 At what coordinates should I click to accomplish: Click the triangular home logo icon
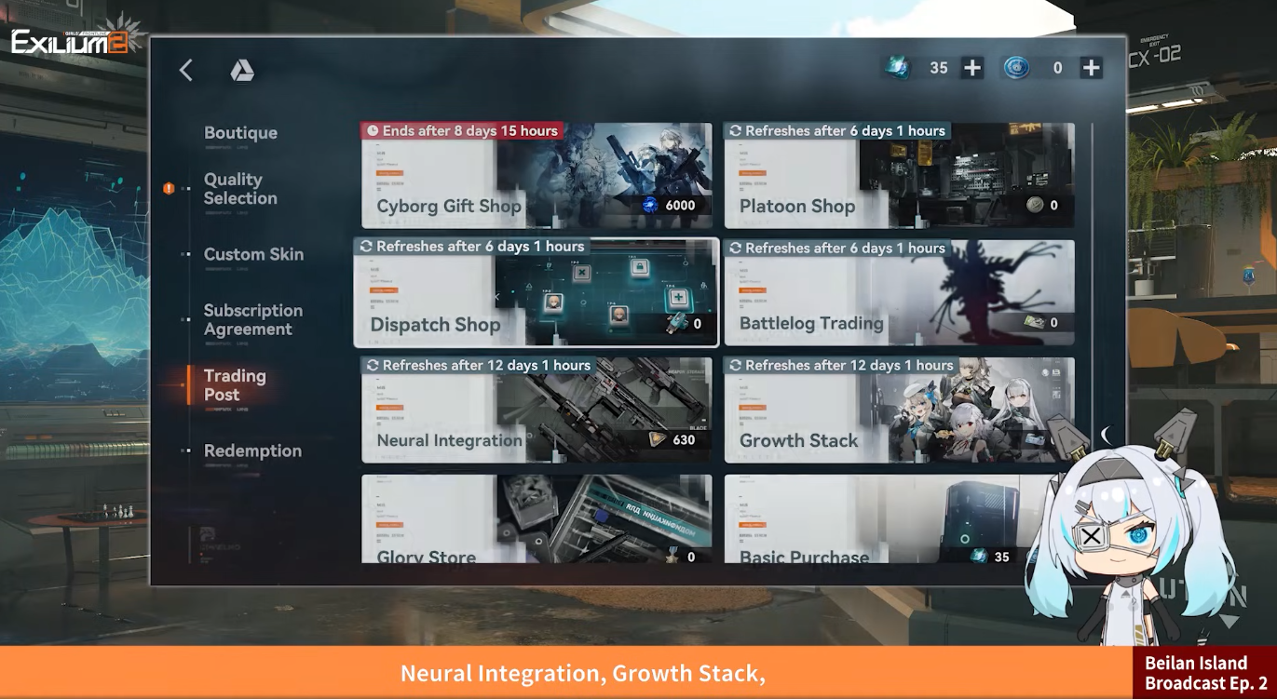click(242, 70)
